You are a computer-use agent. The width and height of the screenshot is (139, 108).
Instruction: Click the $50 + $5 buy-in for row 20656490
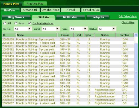pos(65,63)
